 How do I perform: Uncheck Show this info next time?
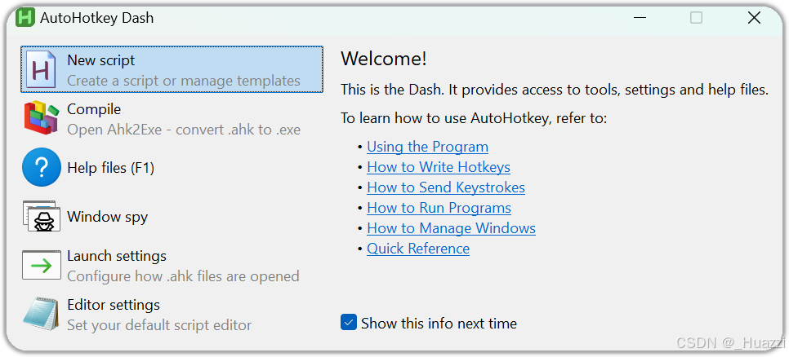[349, 322]
